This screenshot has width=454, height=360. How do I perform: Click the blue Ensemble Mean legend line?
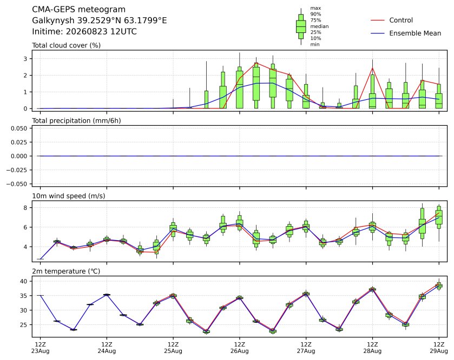click(x=378, y=33)
